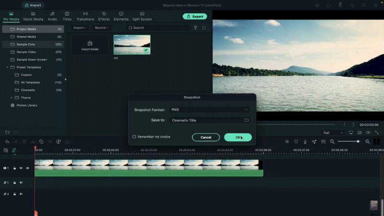Click the display monitor icon under preview
384x216 pixels.
point(351,132)
